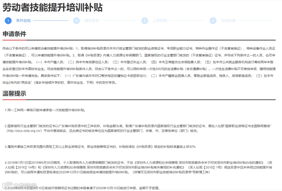Open the http://zscx.osta.org.cn/ link
The height and width of the screenshot is (191, 282).
24,131
